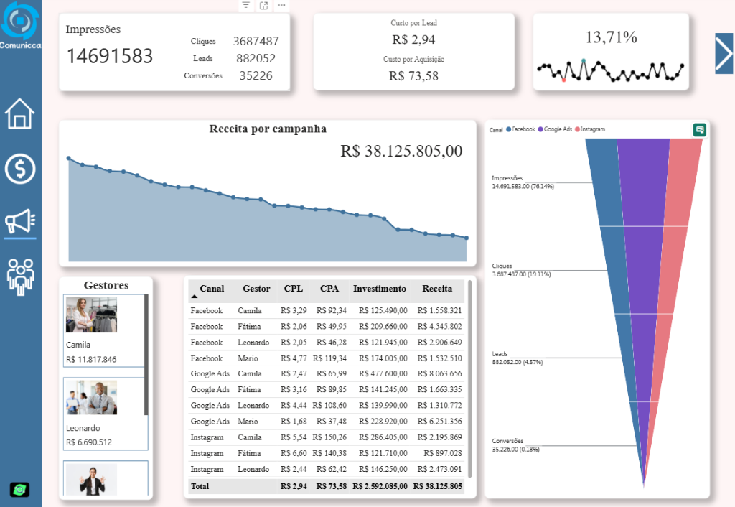Click the green icon at sidebar bottom
Viewport: 735px width, 507px height.
click(x=19, y=489)
